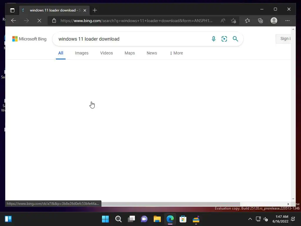Click vertical scrollbar down arrow

coord(293,199)
